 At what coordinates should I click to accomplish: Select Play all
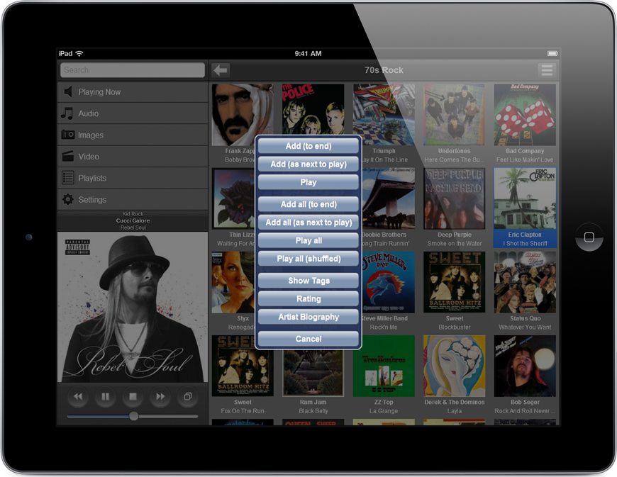click(308, 240)
